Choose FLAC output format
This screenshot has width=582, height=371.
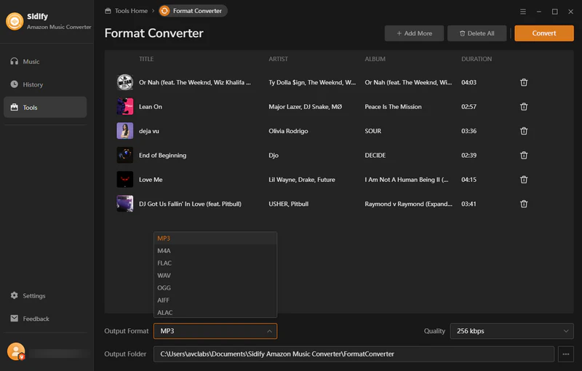tap(215, 263)
